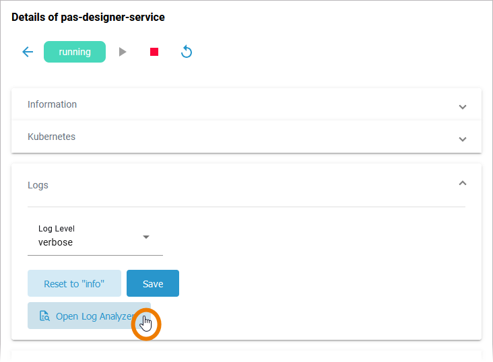Screen dimensions: 493x362
Task: Open Log Analyzer button text
Action: (94, 316)
